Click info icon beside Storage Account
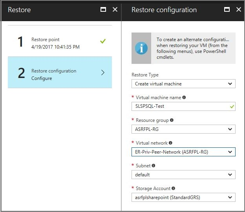This screenshot has width=245, height=212. tap(173, 188)
